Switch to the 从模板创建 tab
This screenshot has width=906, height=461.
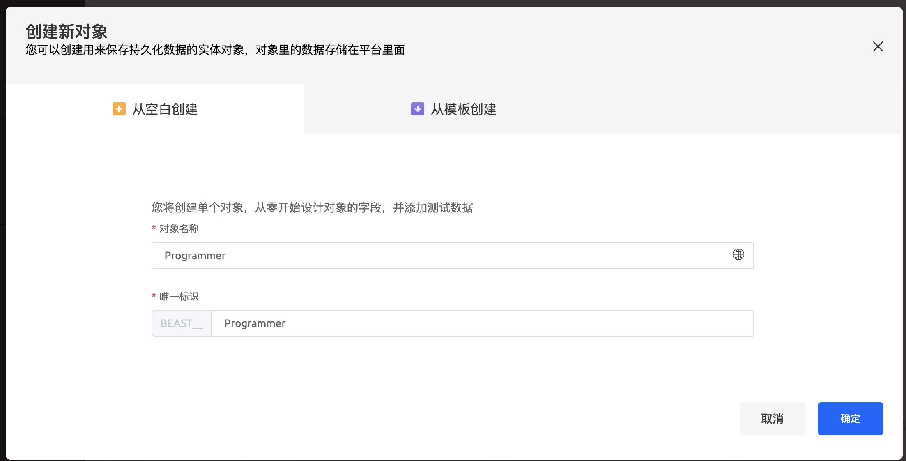click(463, 109)
